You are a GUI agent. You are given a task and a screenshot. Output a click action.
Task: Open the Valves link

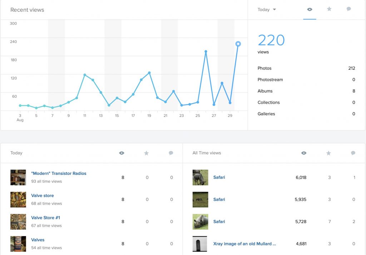(x=38, y=240)
